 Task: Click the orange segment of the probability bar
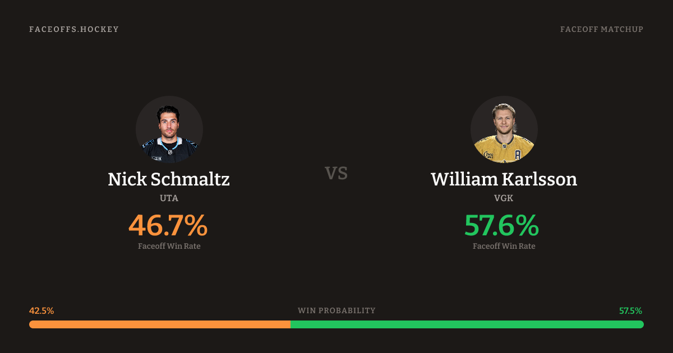pyautogui.click(x=160, y=324)
